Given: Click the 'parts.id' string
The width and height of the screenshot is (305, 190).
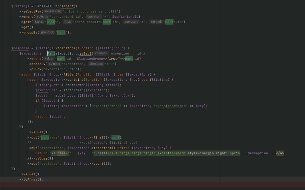Looking at the screenshot, I should [174, 22].
